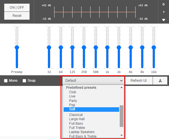Viewport: 169px width, 139px height.
Task: Click the 16k slider handle
Action: (x=154, y=47)
